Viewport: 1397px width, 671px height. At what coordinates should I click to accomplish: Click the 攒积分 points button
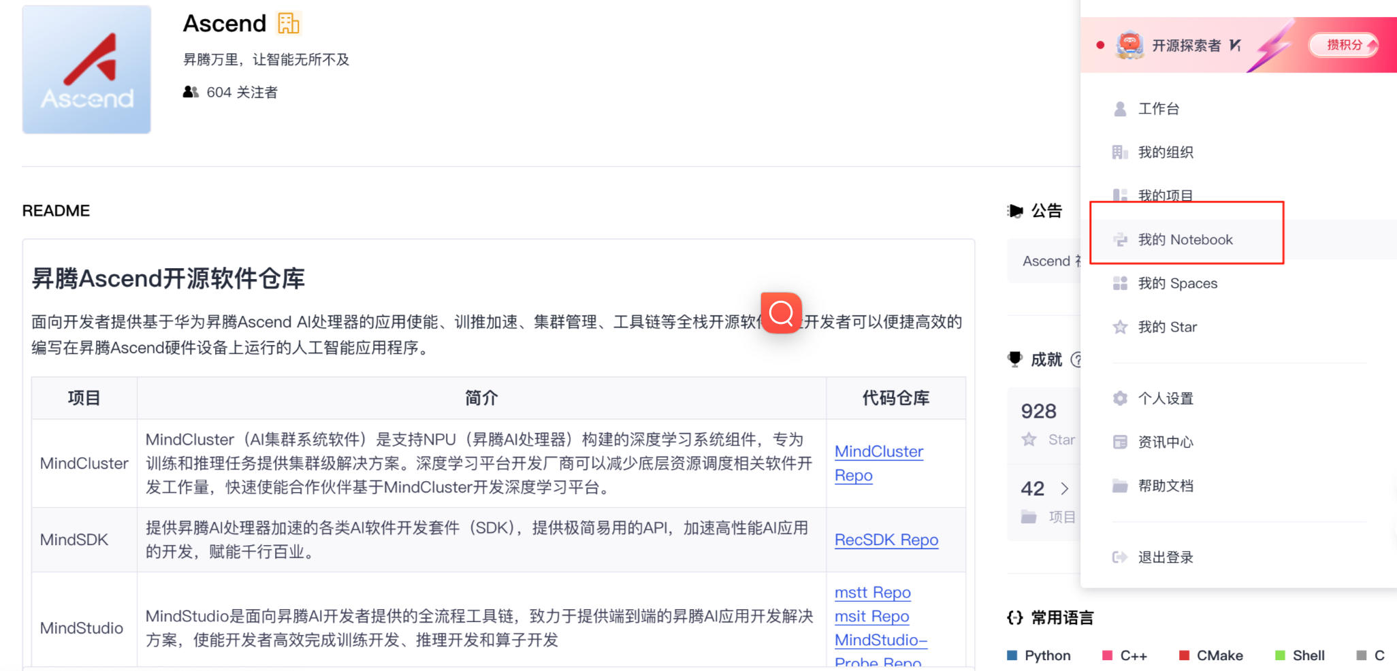[x=1344, y=45]
